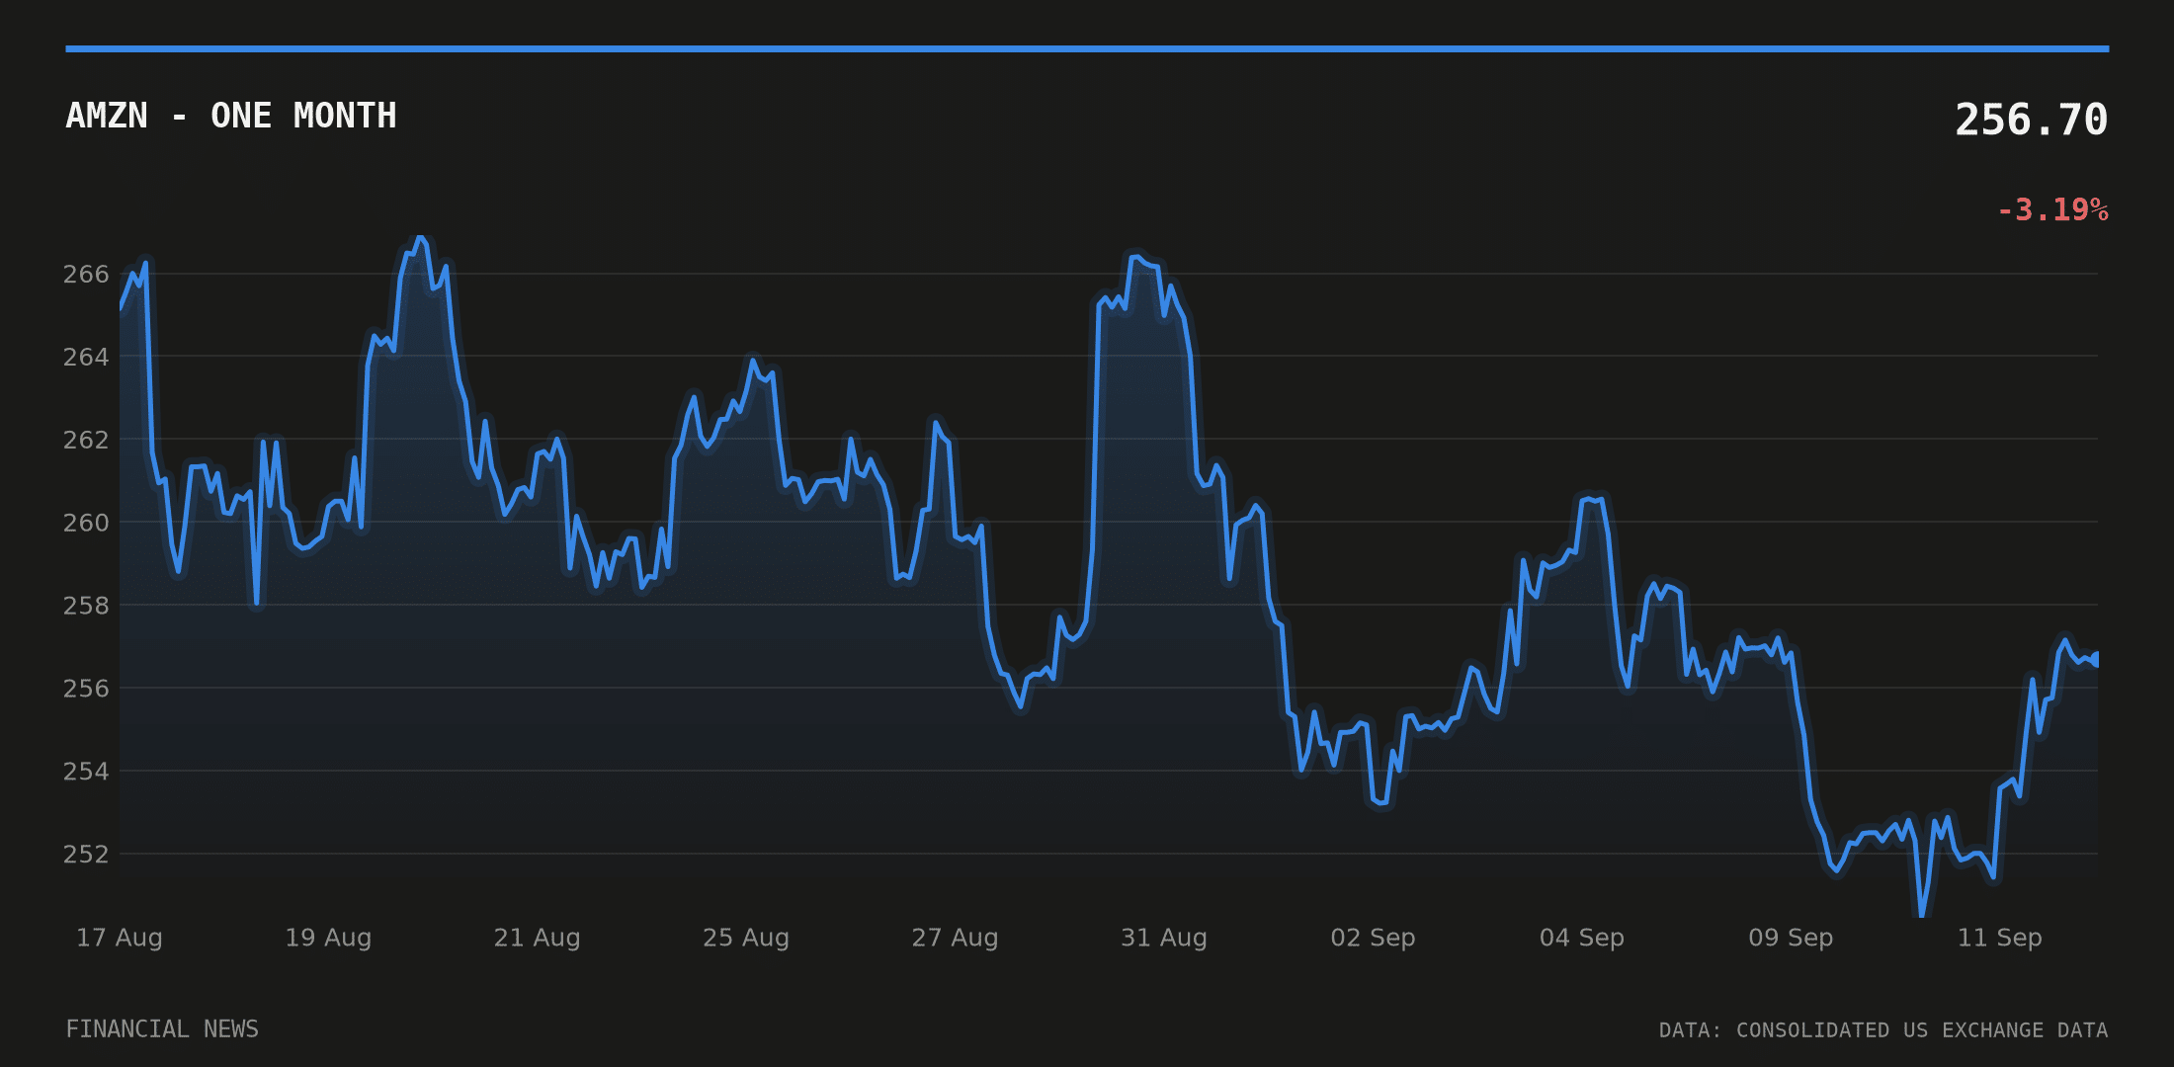Click the 09 Sep date label
The height and width of the screenshot is (1067, 2174).
pos(1791,938)
